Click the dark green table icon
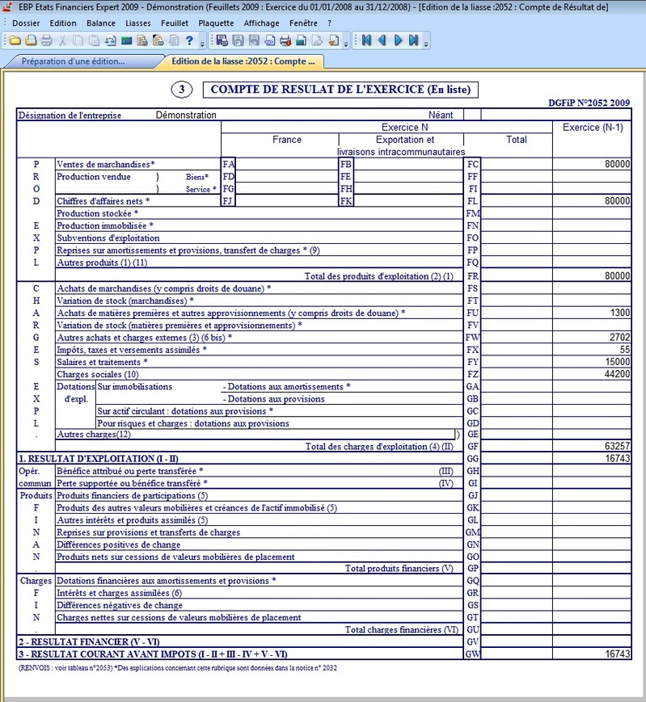Viewport: 646px width, 702px height. pos(126,40)
